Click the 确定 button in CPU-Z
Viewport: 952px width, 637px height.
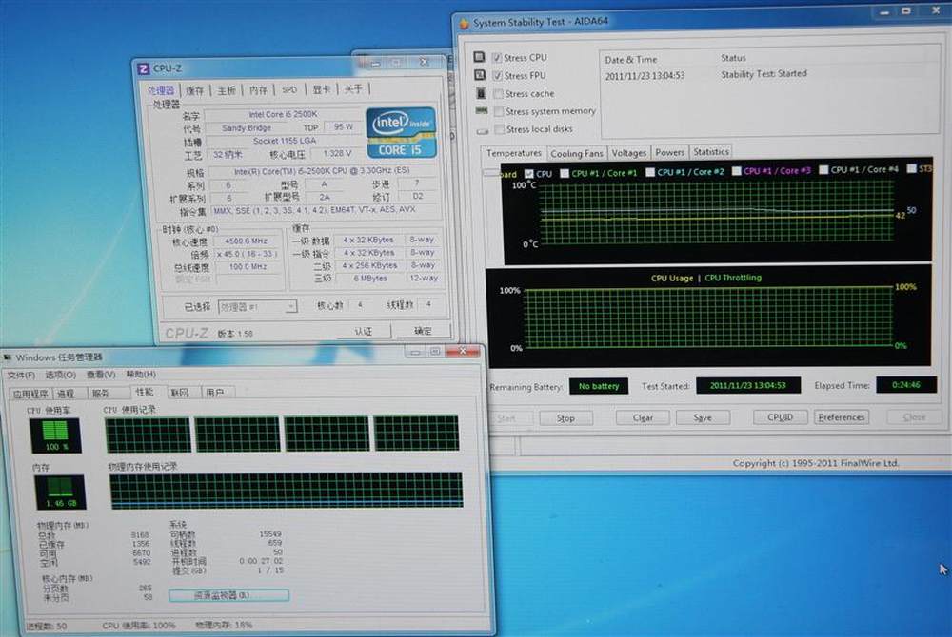click(424, 331)
